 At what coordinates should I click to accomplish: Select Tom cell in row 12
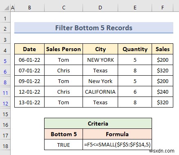coord(63,102)
